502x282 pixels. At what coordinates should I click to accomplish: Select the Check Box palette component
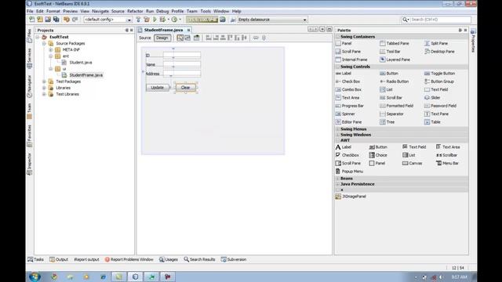(x=347, y=81)
